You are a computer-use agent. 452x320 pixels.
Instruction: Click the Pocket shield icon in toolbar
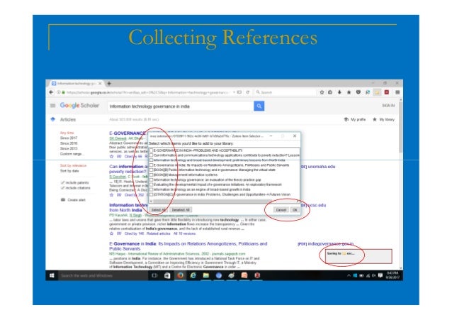[358, 92]
